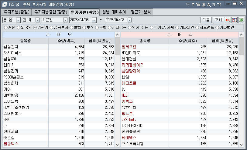The height and width of the screenshot is (150, 247).
Task: Switch to 투자자별(확정) tab
Action: click(x=84, y=12)
